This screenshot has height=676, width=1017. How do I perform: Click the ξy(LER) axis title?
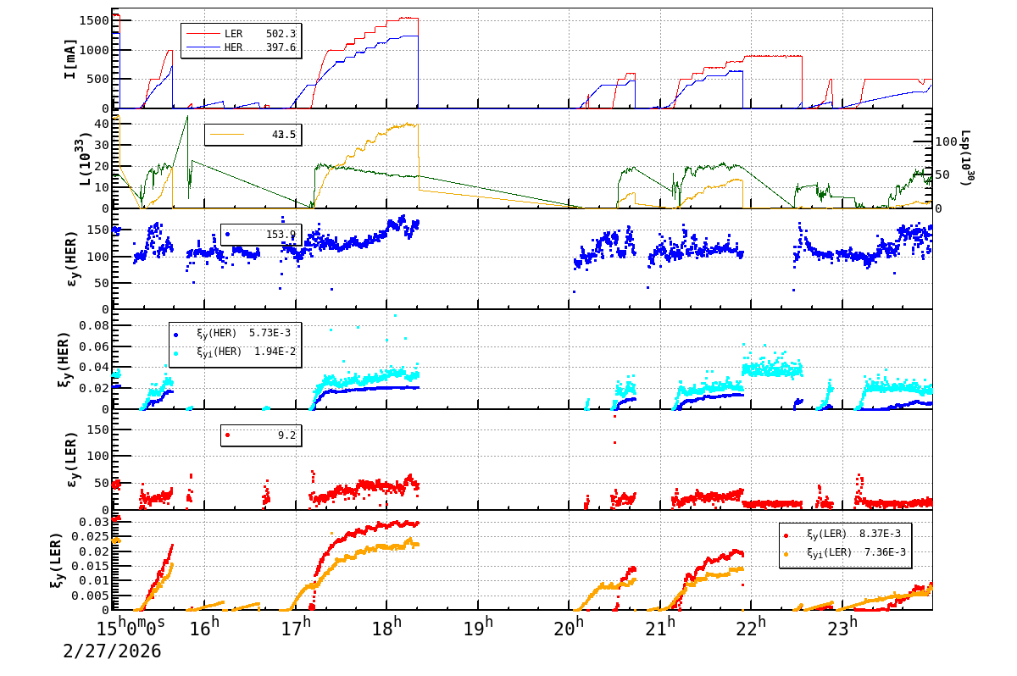[x=58, y=560]
